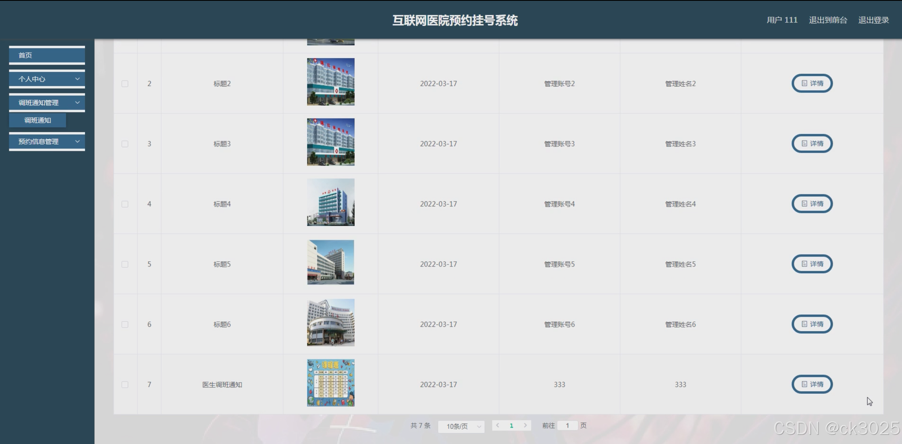Check the checkbox for row 2

(125, 84)
